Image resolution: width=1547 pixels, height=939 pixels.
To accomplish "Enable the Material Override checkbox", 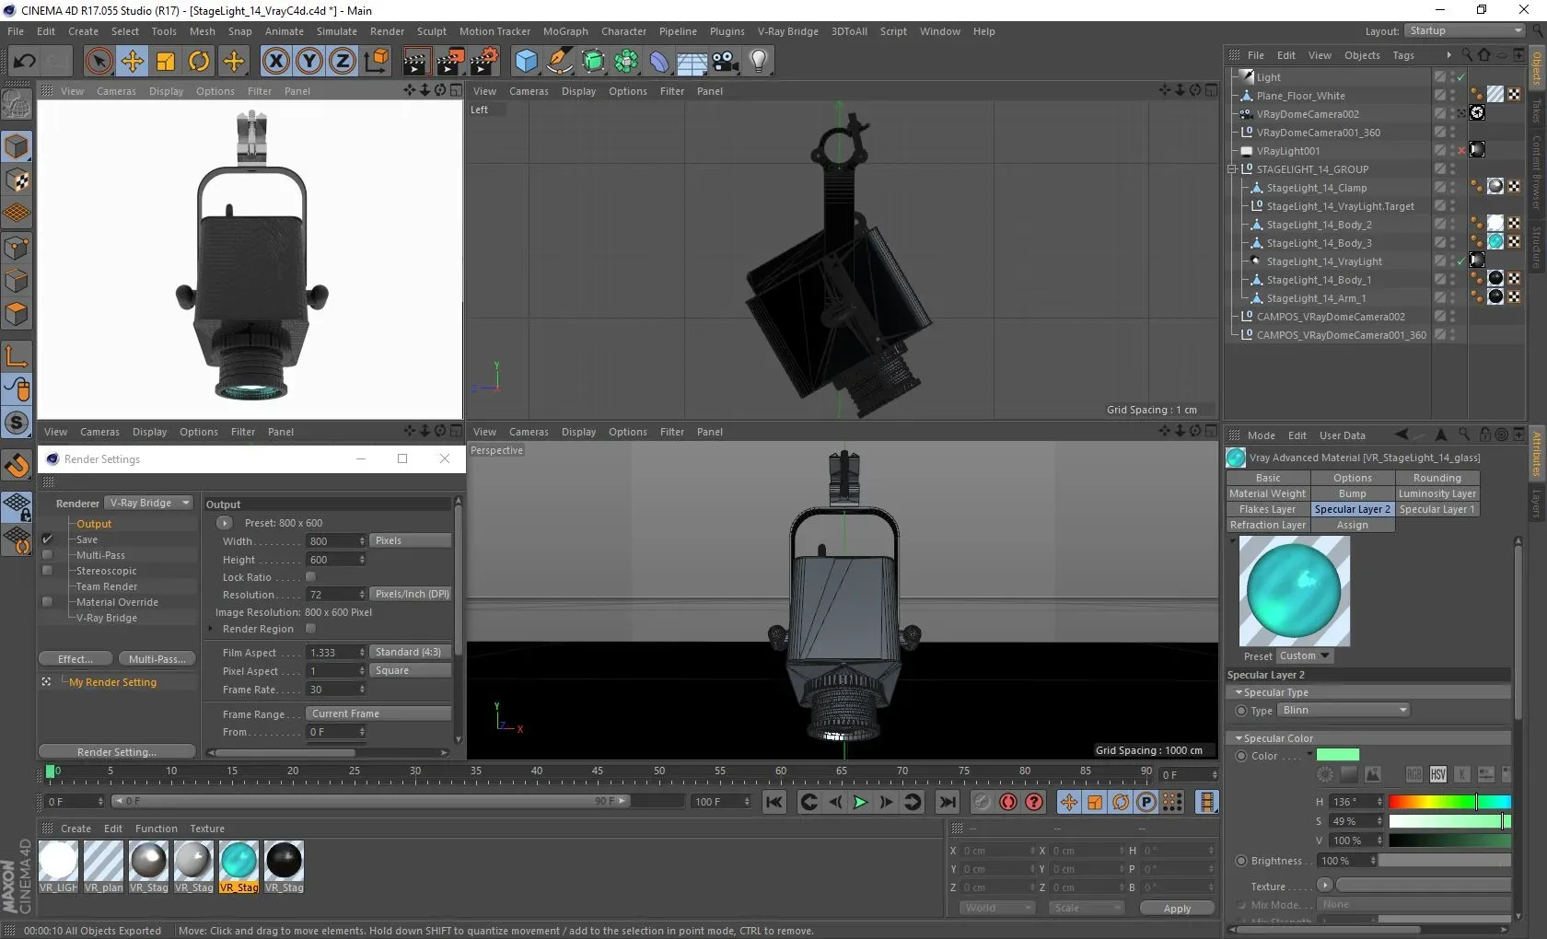I will [x=47, y=602].
